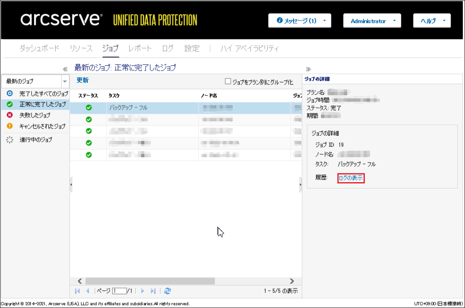The width and height of the screenshot is (465, 308).
Task: Click the horizontal scrollbar right arrow
Action: coord(292,281)
